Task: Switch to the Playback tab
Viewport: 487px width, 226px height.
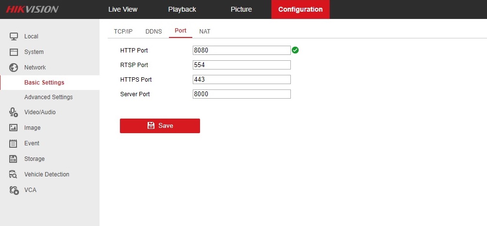Action: point(182,9)
